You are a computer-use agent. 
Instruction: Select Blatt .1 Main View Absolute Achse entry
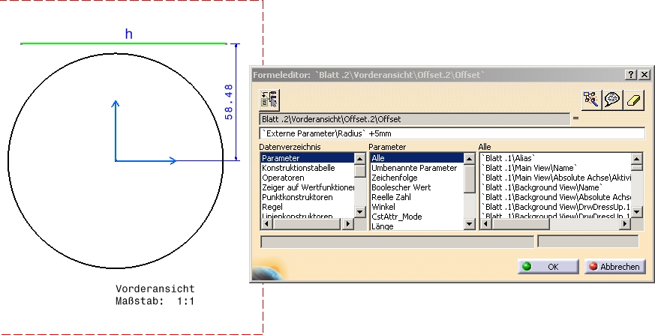coord(555,178)
